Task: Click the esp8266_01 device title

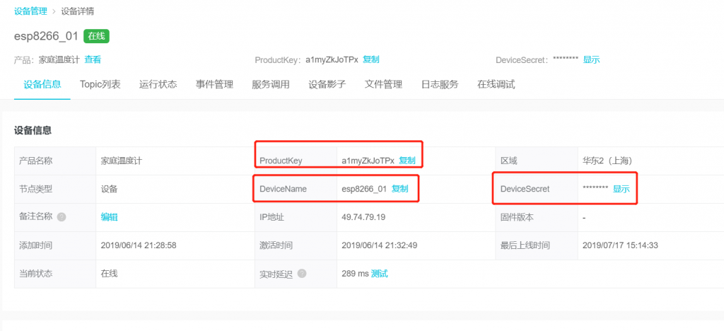Action: pos(46,37)
